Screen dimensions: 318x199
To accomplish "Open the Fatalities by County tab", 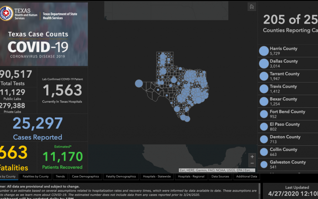I will [36, 176].
